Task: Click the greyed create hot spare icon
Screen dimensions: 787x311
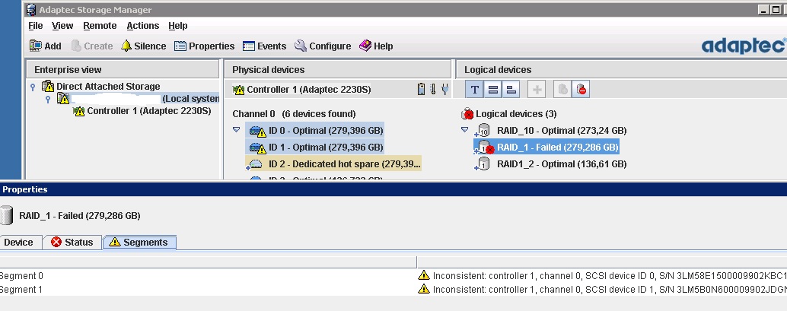Action: (562, 90)
